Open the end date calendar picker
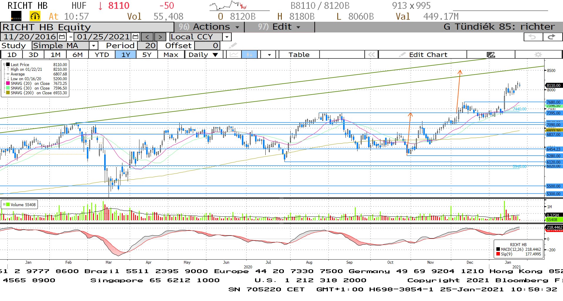Image resolution: width=563 pixels, height=301 pixels. [135, 37]
